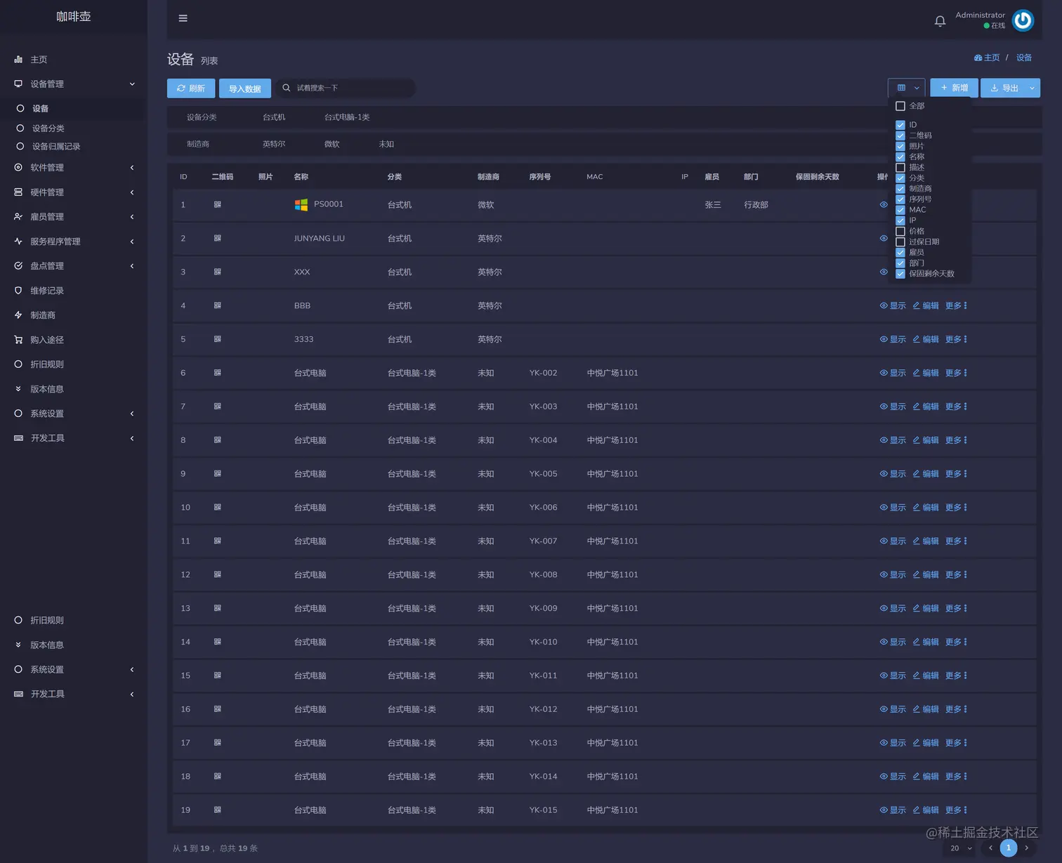Select page 1 in pagination
Image resolution: width=1062 pixels, height=863 pixels.
(1009, 848)
